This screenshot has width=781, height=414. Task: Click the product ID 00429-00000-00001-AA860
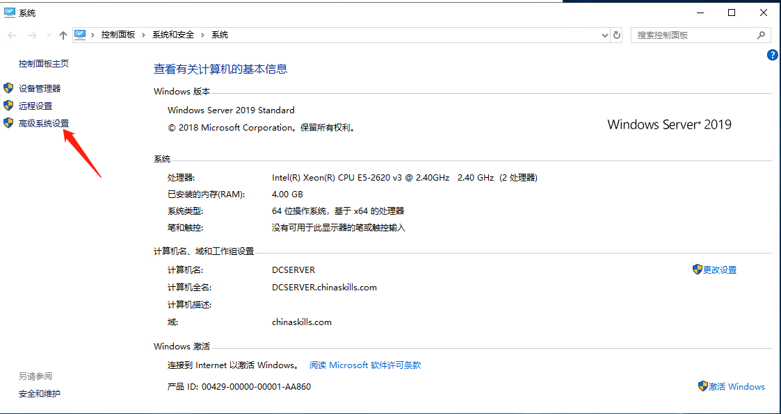point(256,387)
